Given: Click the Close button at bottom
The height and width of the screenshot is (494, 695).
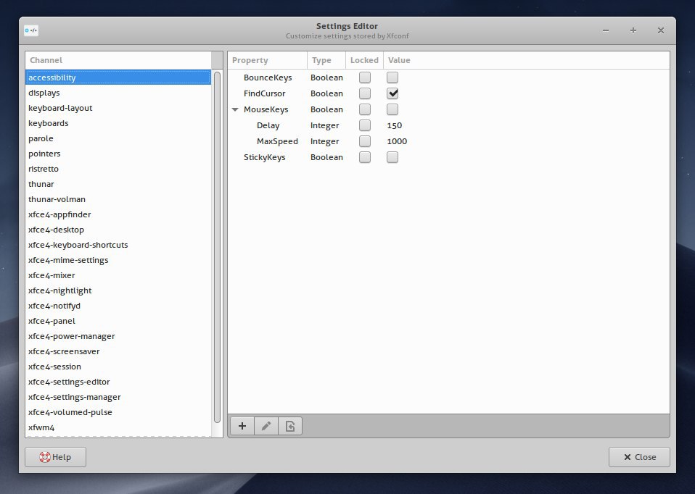Looking at the screenshot, I should [x=639, y=457].
